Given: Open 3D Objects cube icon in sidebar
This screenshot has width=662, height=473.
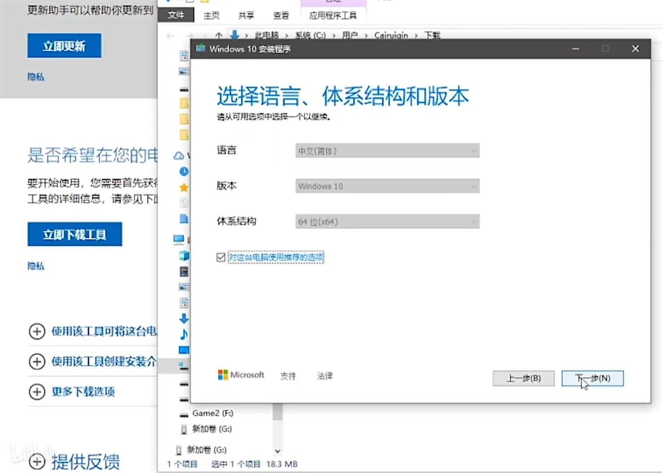Looking at the screenshot, I should [x=184, y=255].
